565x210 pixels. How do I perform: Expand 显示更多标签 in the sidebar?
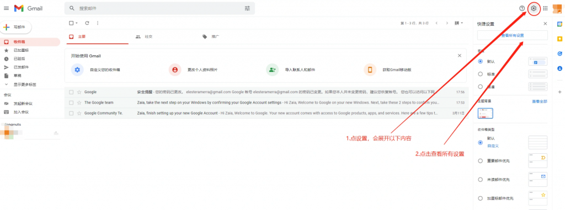click(25, 85)
